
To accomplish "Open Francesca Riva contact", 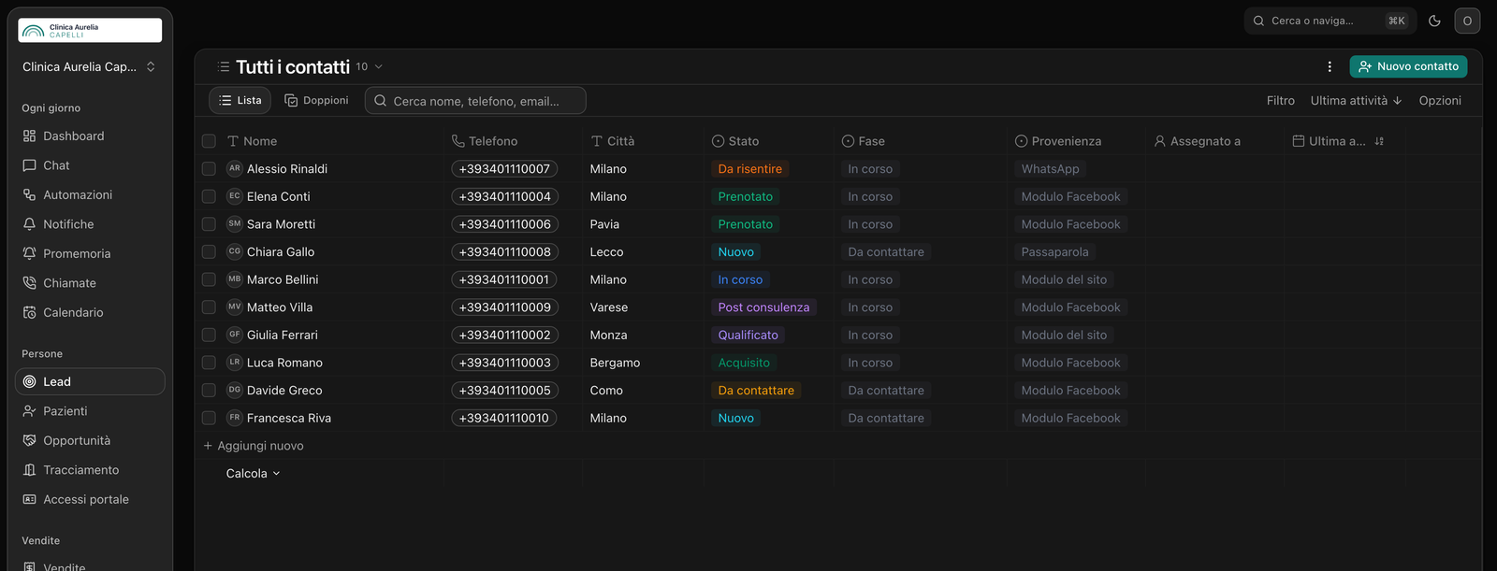I will (x=289, y=418).
